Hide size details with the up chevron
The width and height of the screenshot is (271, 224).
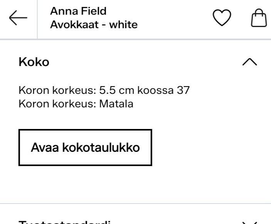coord(250,62)
